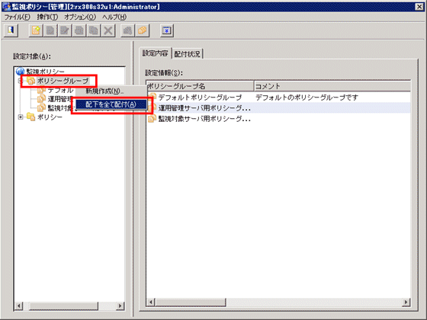Switch to the 配付状況 tab
The height and width of the screenshot is (320, 427).
point(187,54)
